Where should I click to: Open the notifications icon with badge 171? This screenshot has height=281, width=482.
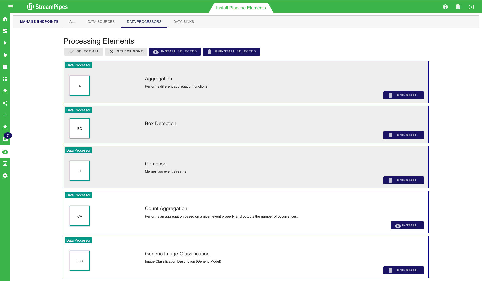(x=5, y=139)
